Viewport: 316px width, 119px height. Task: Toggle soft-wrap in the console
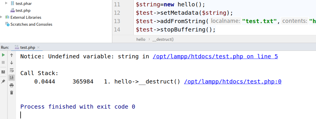[x=12, y=70]
